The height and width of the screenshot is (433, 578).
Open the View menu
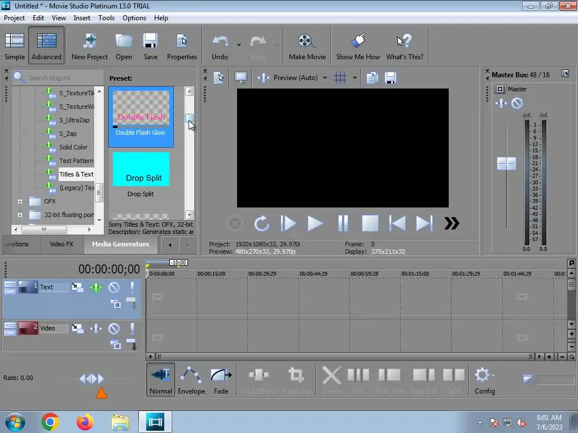[59, 17]
